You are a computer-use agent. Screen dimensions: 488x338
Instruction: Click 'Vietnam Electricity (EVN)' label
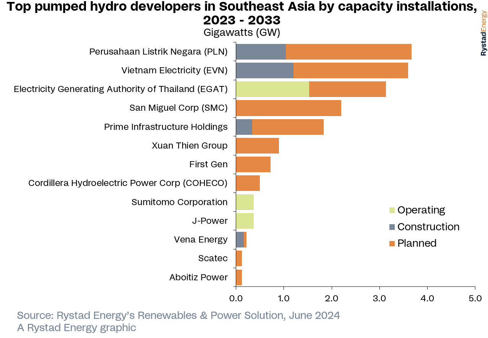[175, 70]
